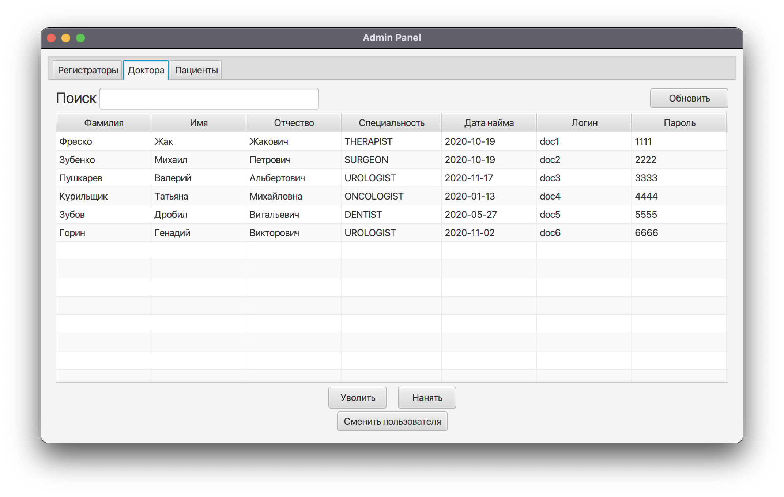The height and width of the screenshot is (497, 784).
Task: Select the Фреско surname cell
Action: coord(104,141)
